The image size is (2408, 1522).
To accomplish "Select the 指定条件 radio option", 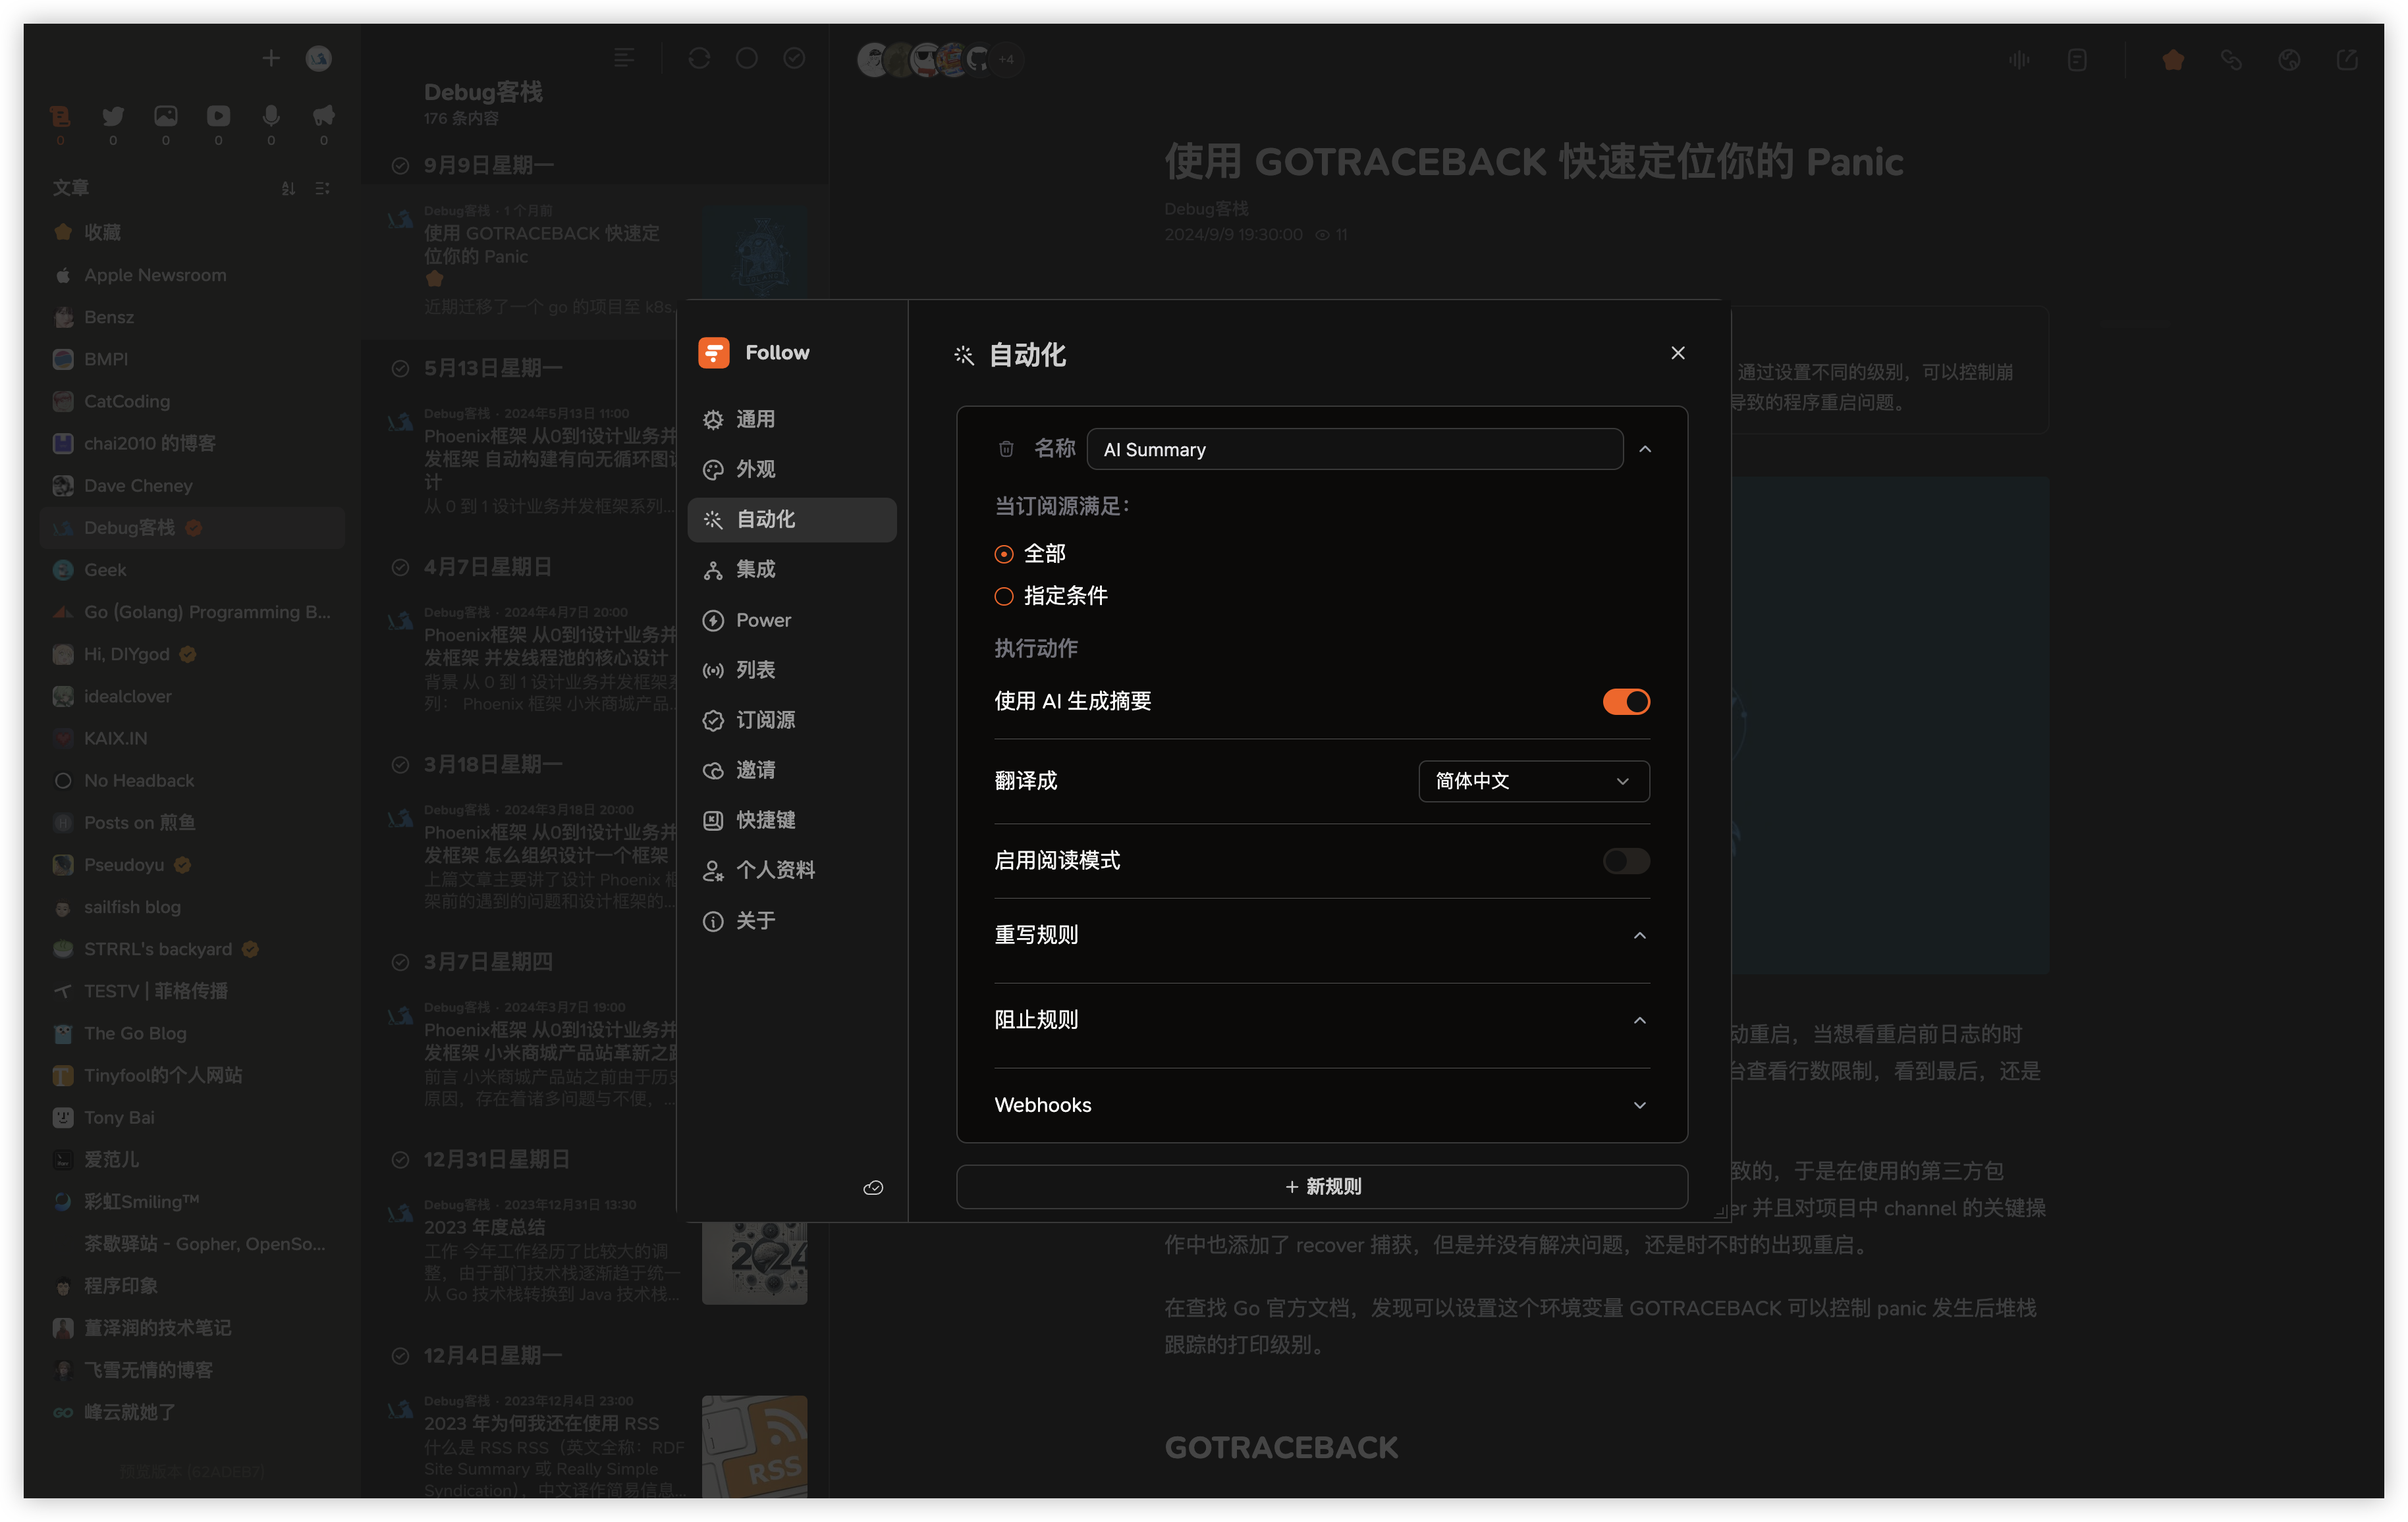I will (1004, 596).
